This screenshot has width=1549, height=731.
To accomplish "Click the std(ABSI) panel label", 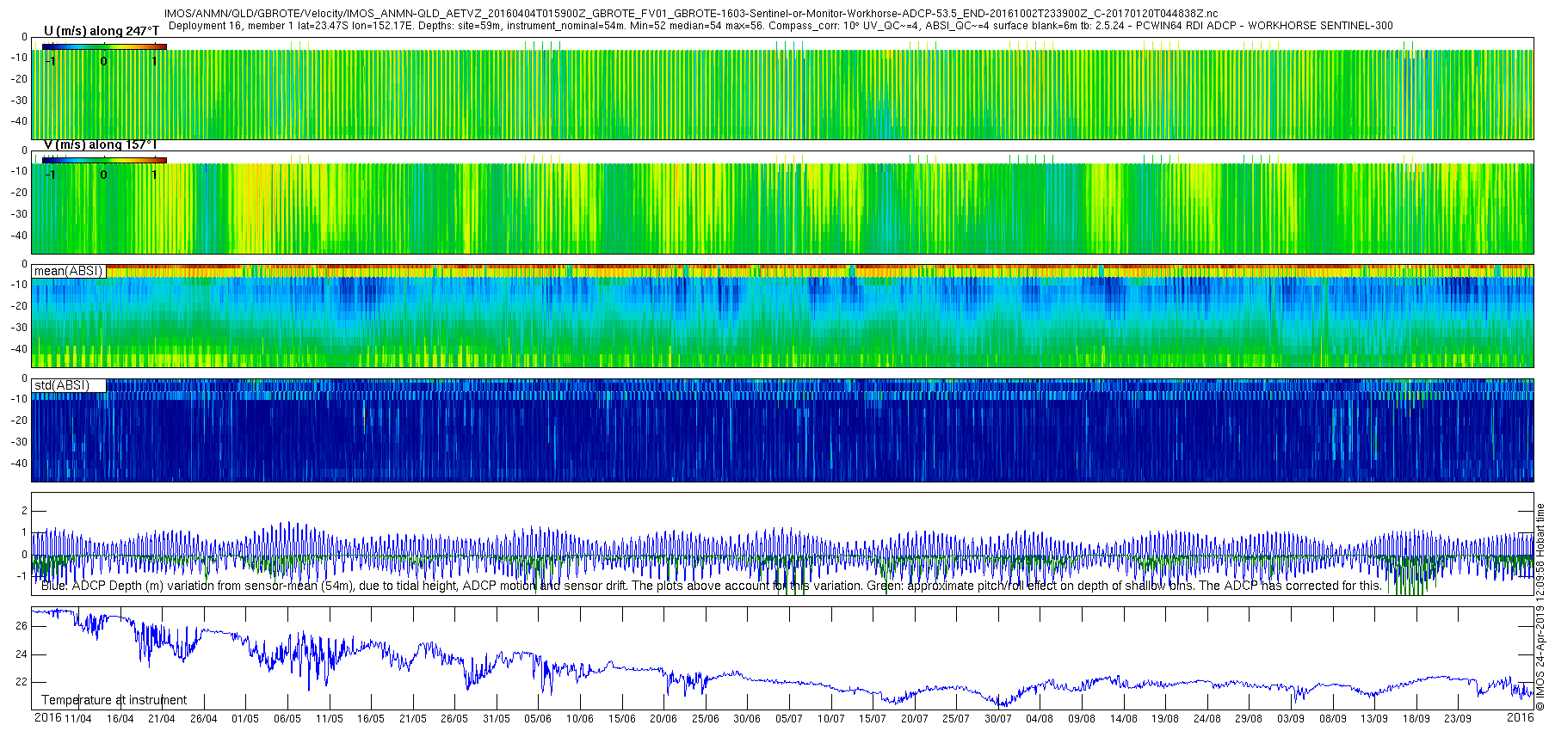I will 61,385.
